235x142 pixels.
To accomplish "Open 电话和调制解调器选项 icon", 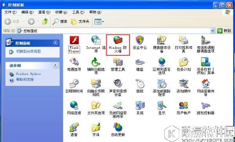I will pos(206,40).
